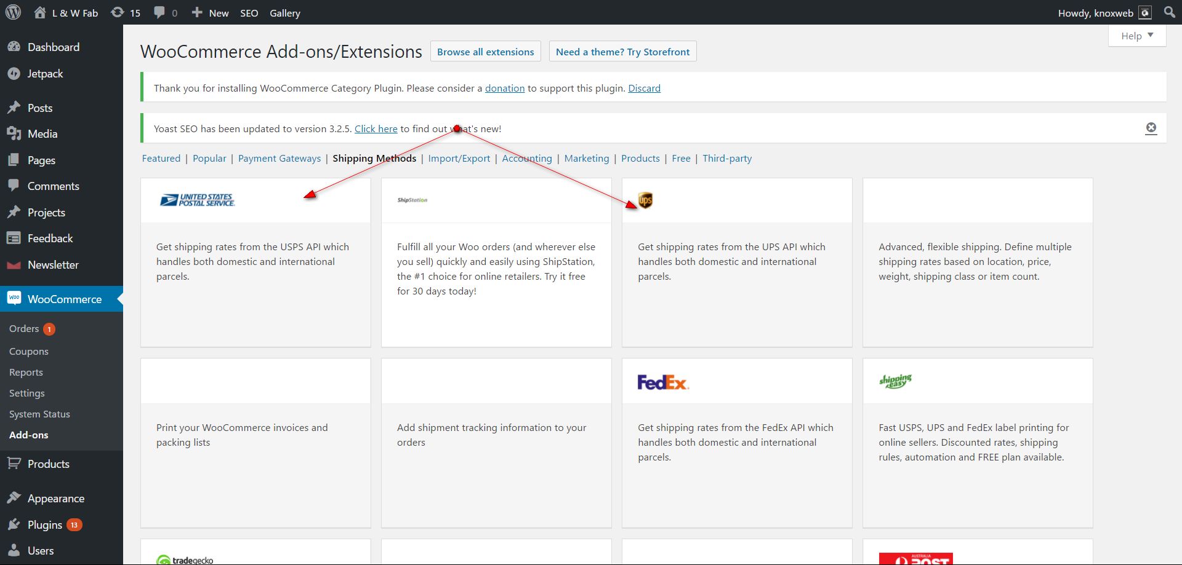Viewport: 1182px width, 565px height.
Task: Click the WordPress logo icon
Action: click(13, 12)
